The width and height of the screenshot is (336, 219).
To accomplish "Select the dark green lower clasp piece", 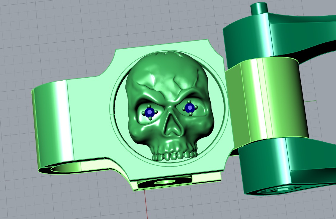I will tap(287, 166).
